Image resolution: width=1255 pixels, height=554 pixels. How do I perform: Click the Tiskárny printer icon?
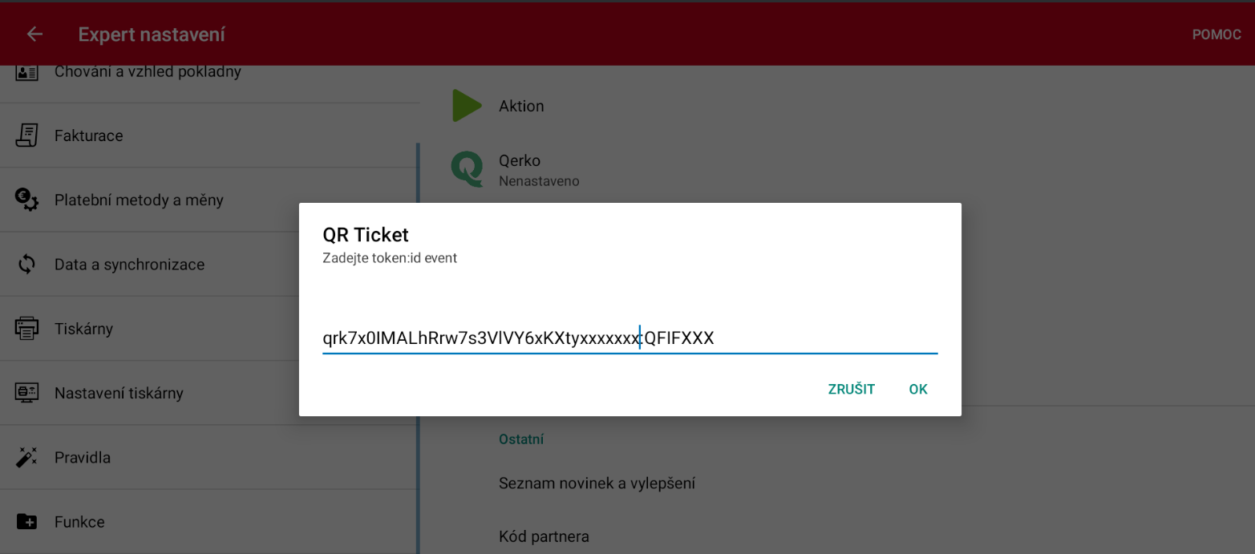(26, 329)
